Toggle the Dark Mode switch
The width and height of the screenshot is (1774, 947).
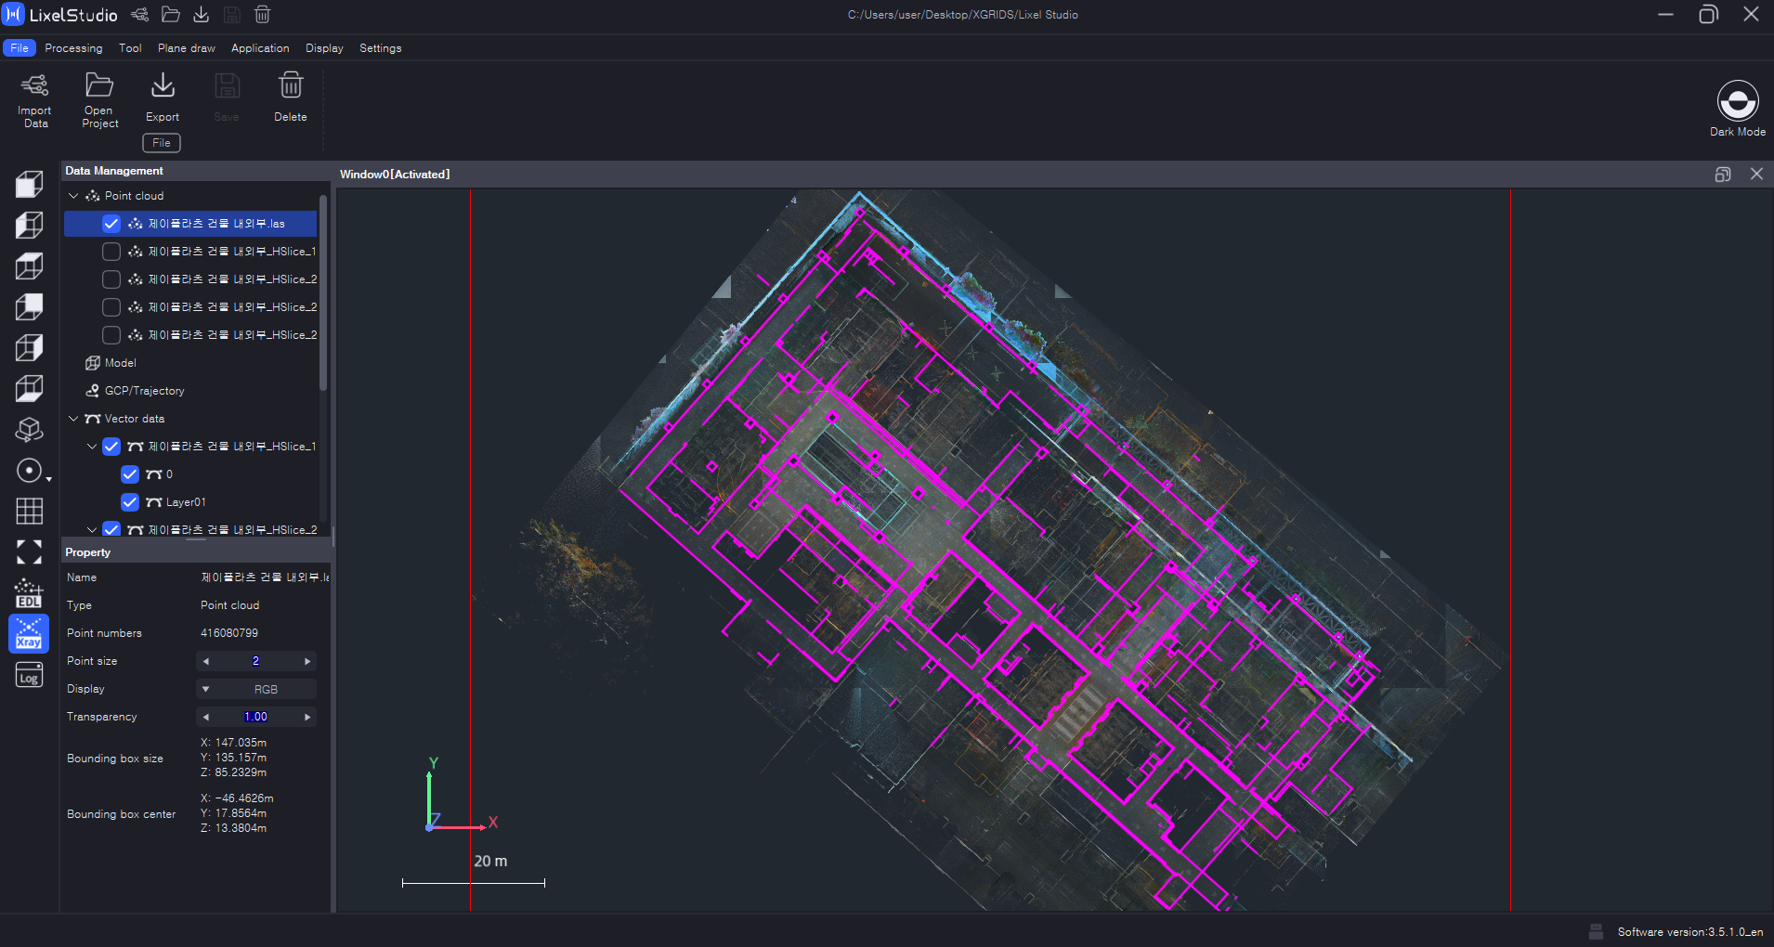pyautogui.click(x=1737, y=100)
